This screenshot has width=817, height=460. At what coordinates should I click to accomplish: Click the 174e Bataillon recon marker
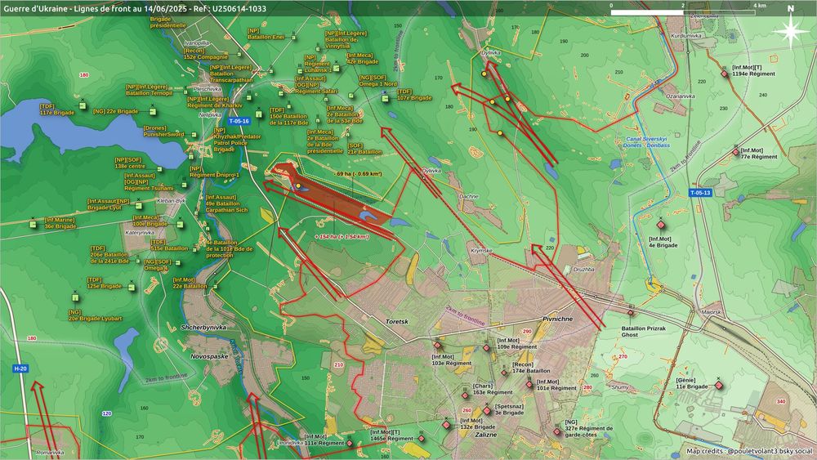504,373
